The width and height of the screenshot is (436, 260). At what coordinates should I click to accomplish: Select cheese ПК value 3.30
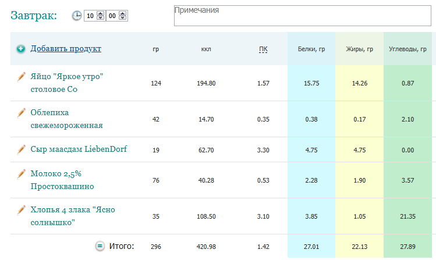point(263,150)
